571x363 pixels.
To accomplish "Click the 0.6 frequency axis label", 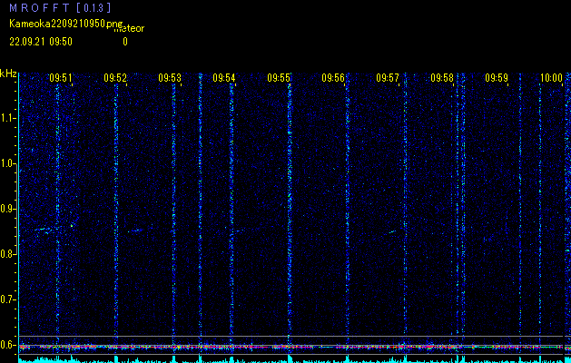I will [7, 345].
